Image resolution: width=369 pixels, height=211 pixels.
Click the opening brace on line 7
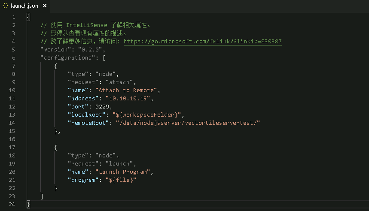[x=56, y=66]
